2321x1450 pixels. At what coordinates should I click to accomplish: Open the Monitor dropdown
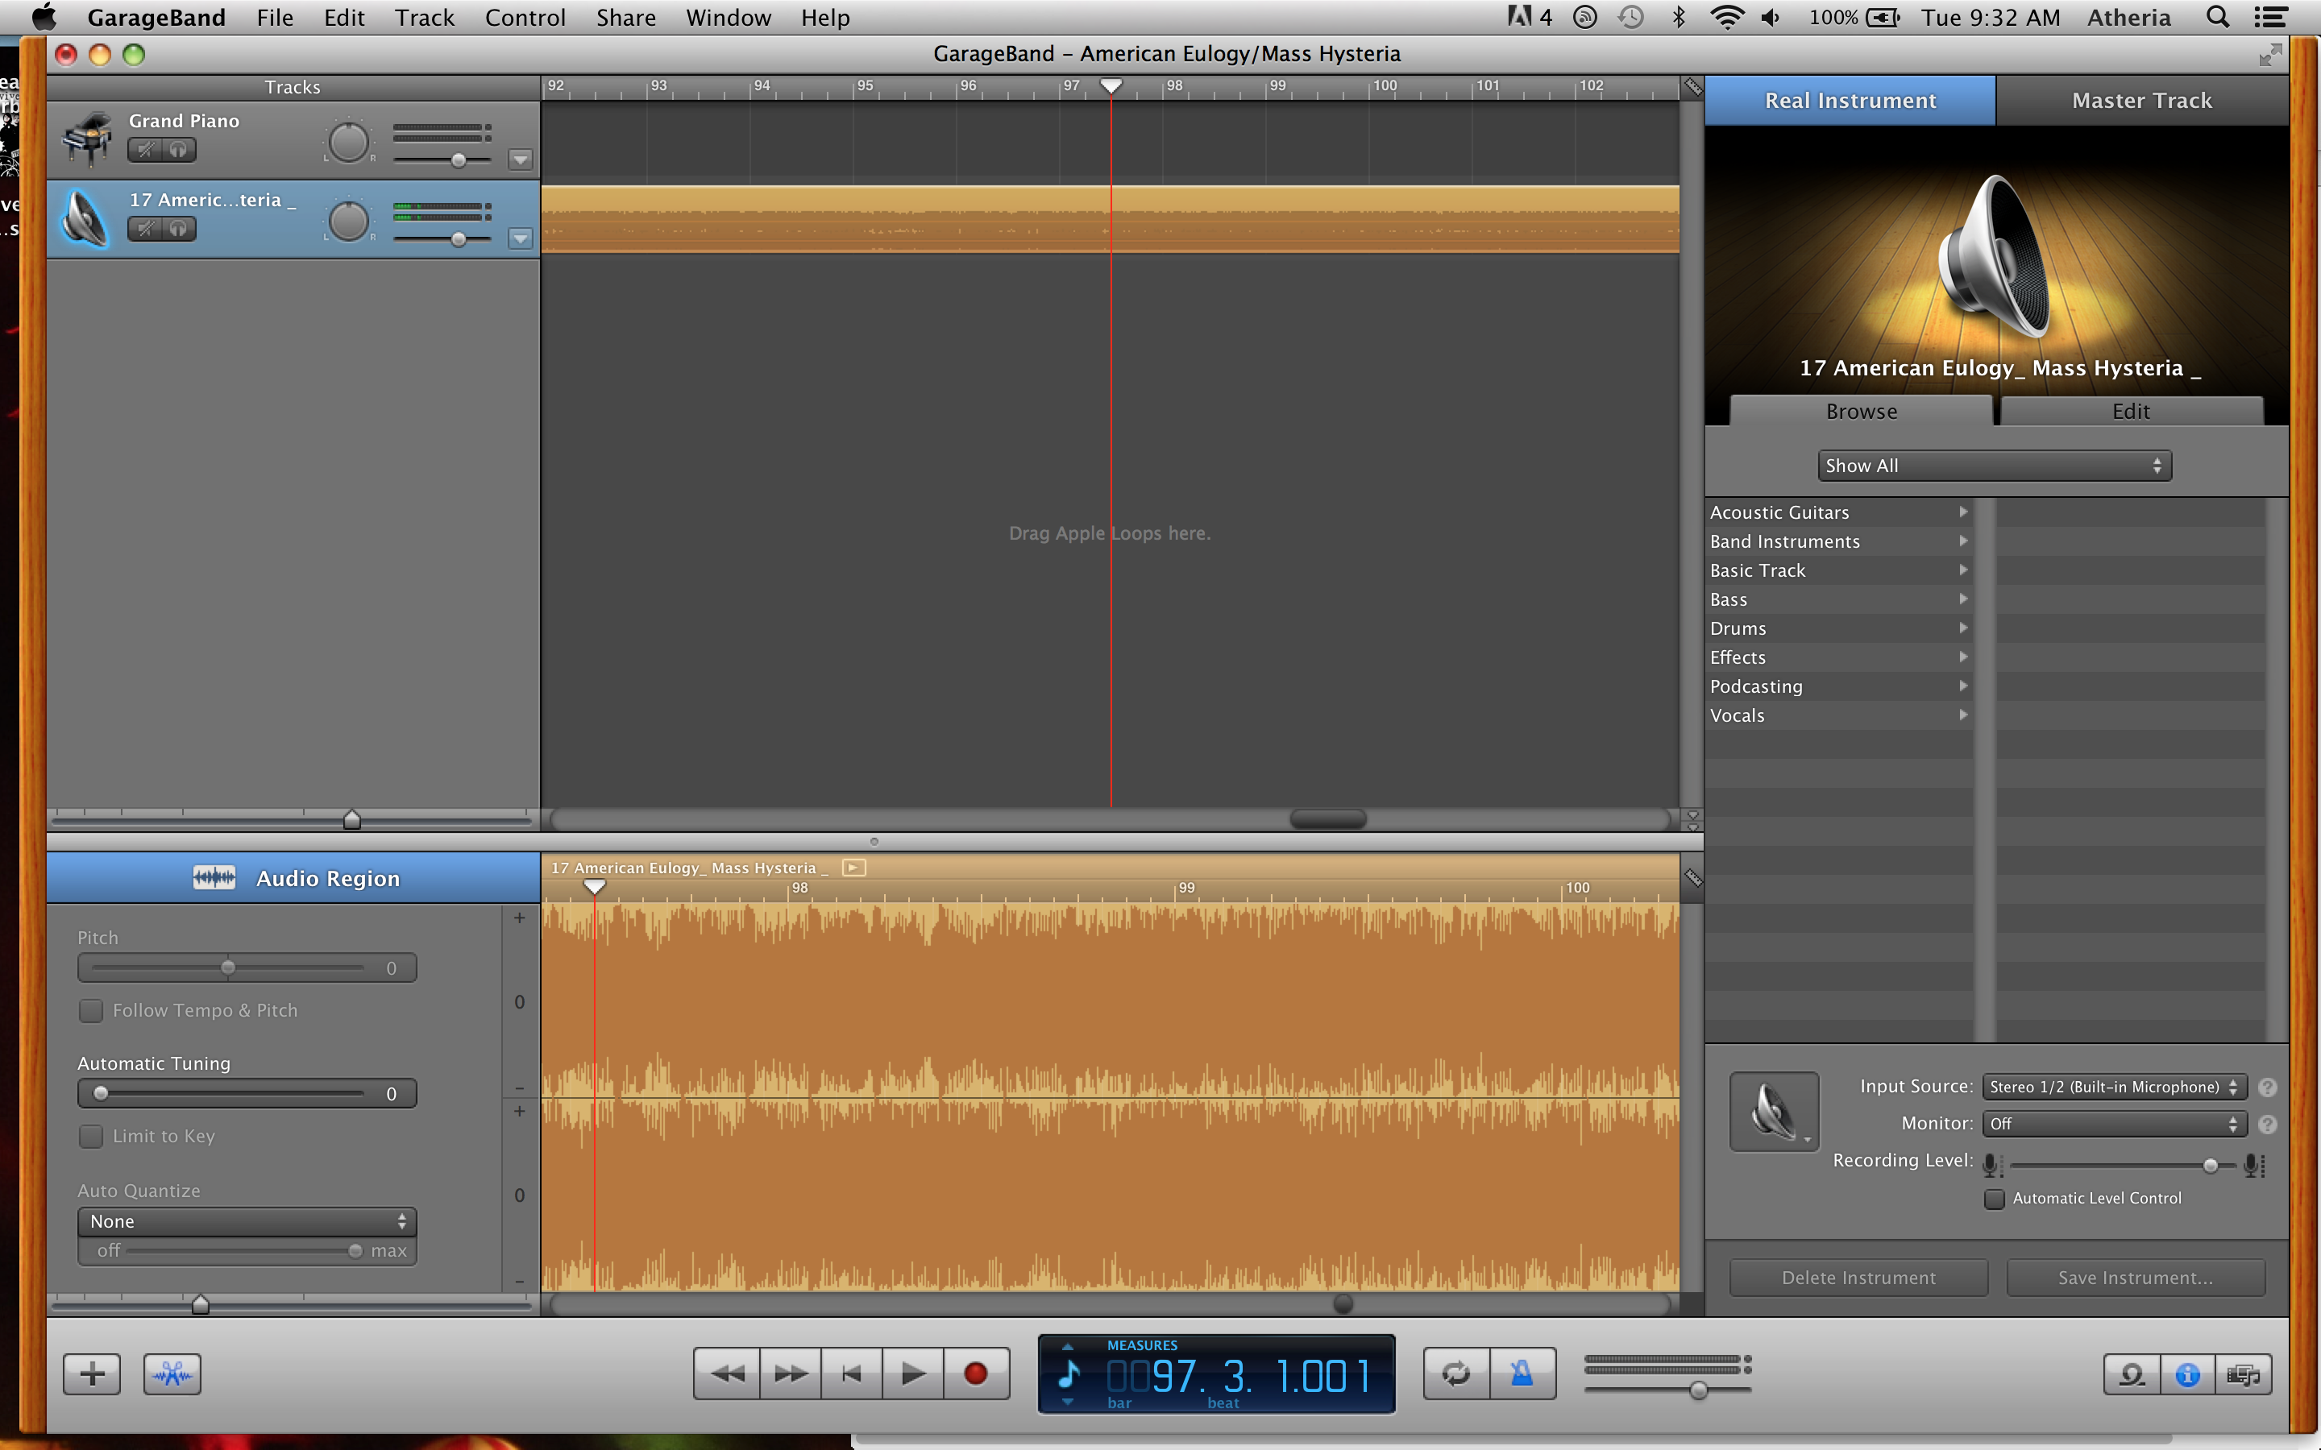(2115, 1123)
